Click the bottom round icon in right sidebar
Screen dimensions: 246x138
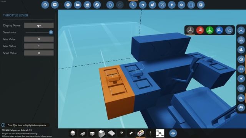[241, 108]
